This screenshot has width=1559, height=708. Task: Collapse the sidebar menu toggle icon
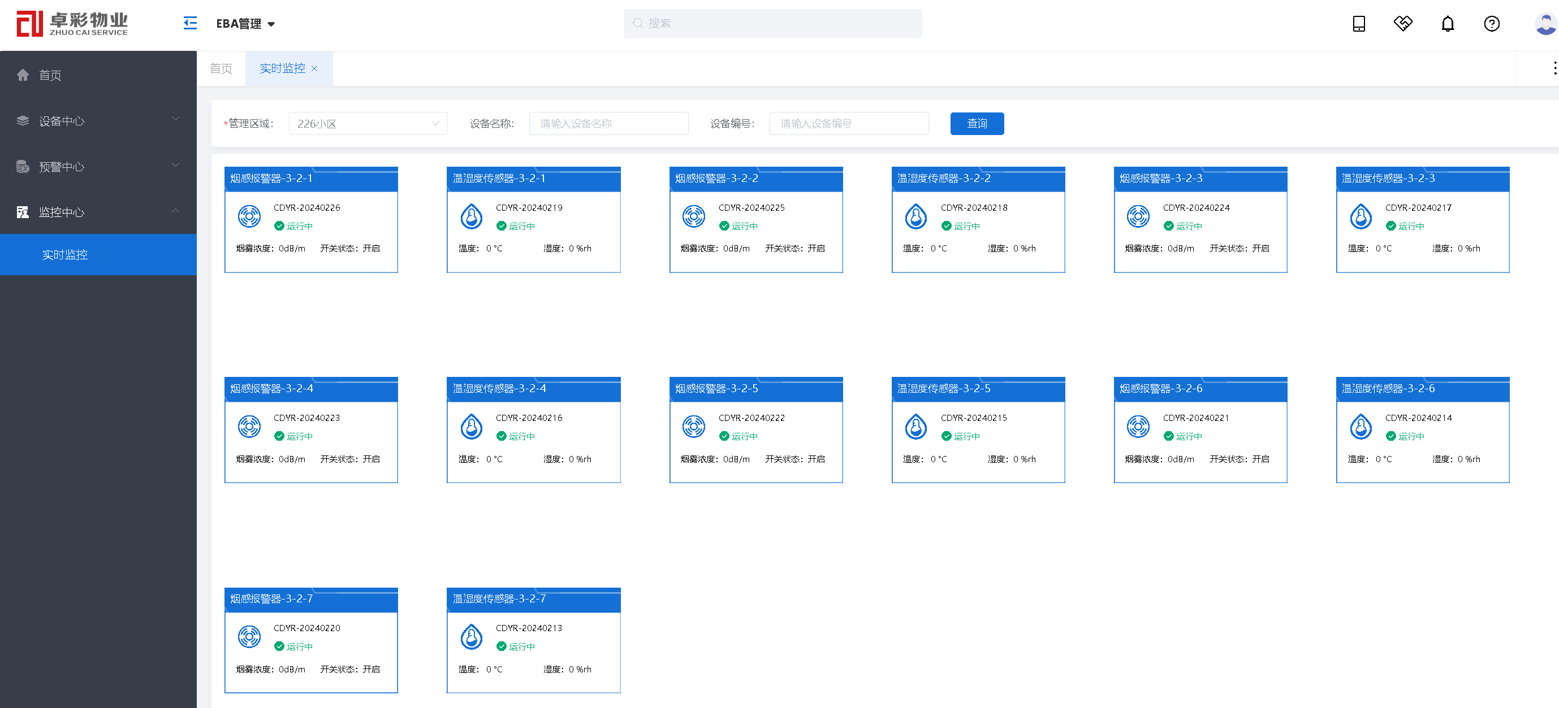190,24
